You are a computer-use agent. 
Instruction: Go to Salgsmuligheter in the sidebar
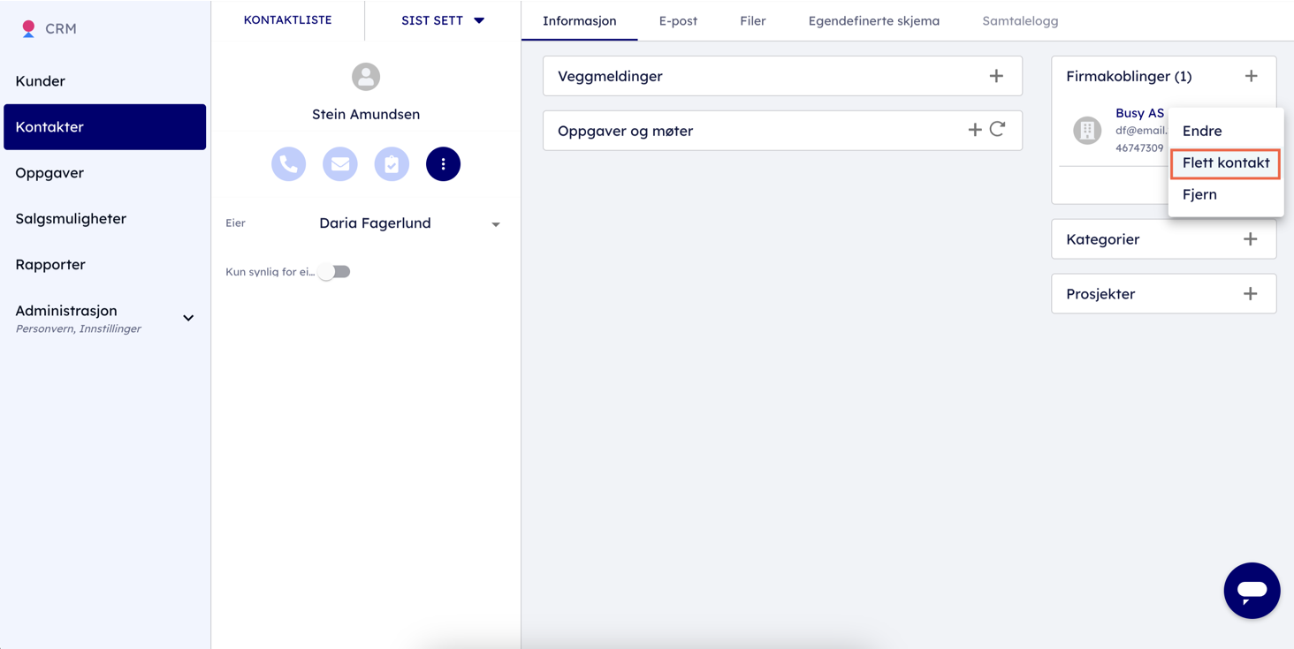tap(71, 218)
